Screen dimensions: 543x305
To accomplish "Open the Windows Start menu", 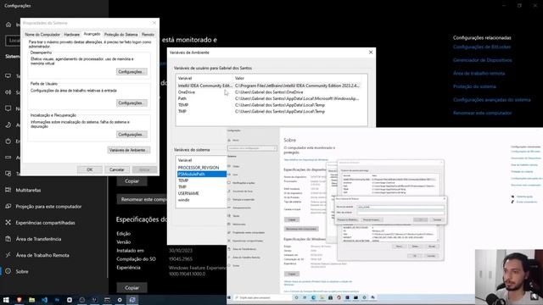I will [x=6, y=299].
